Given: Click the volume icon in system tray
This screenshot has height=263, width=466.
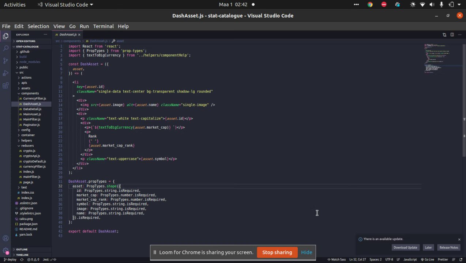Looking at the screenshot, I should click(432, 5).
